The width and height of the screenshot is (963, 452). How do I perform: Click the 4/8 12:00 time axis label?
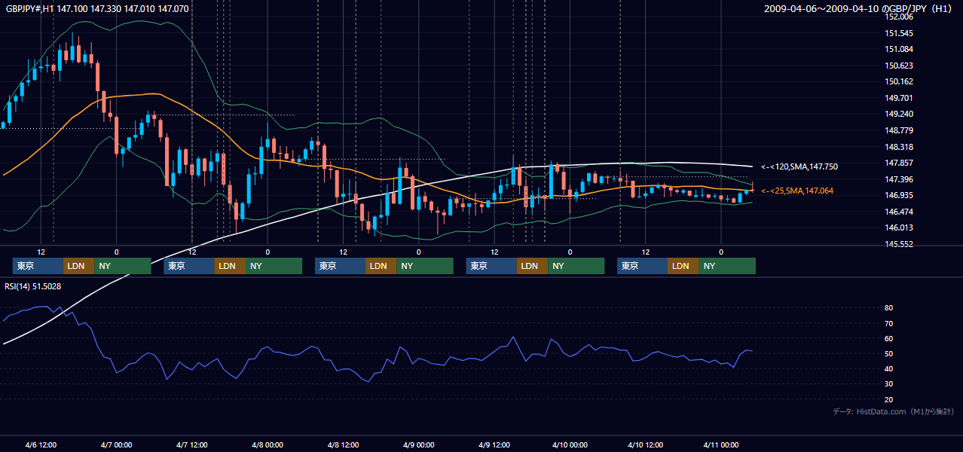pos(343,444)
